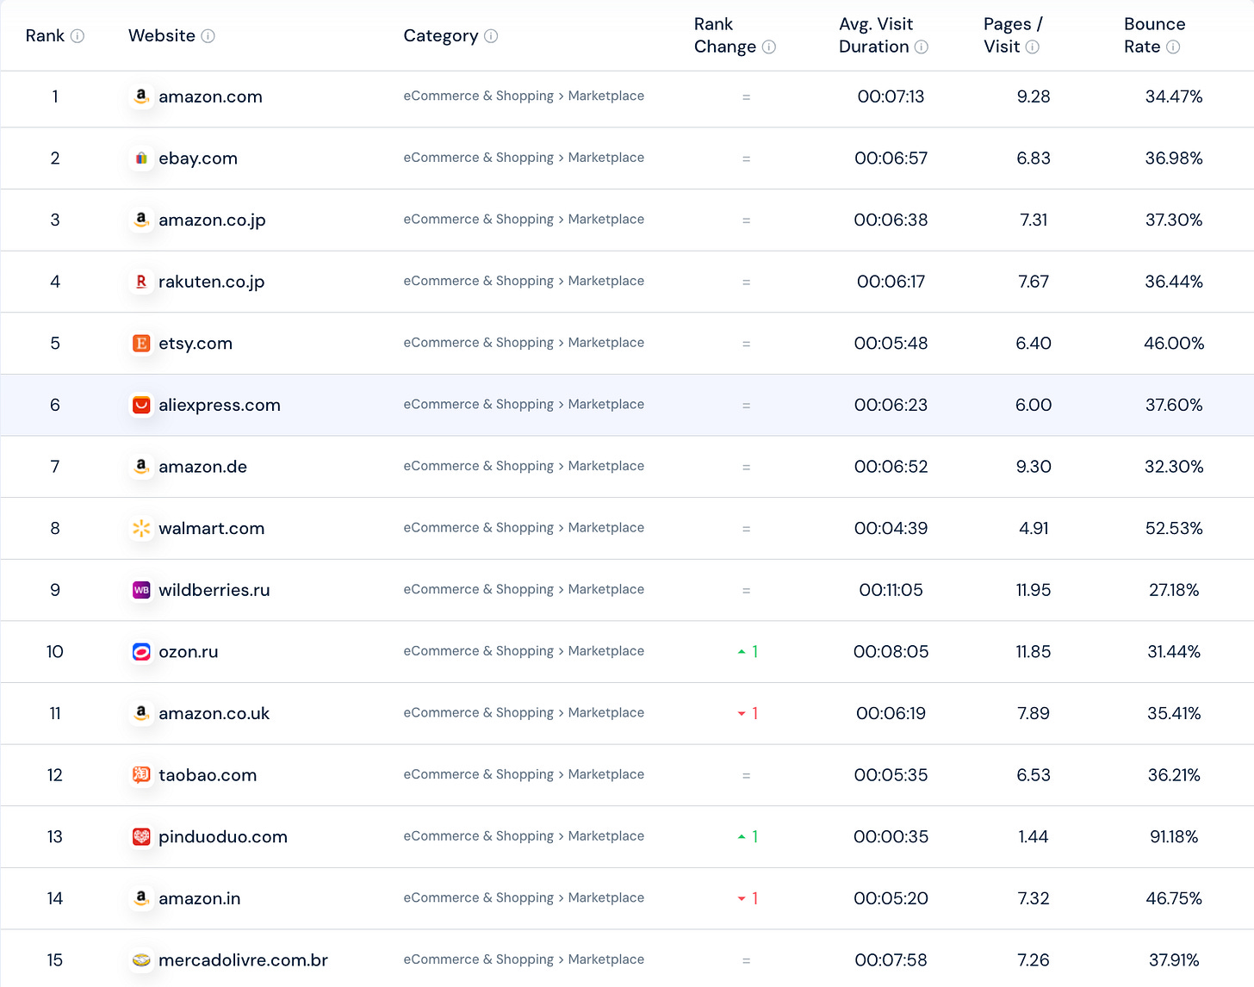Click the category link in walmart.com row
This screenshot has width=1254, height=987.
pos(524,528)
